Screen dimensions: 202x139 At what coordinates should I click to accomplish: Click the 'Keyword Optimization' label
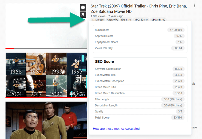pos(108,69)
